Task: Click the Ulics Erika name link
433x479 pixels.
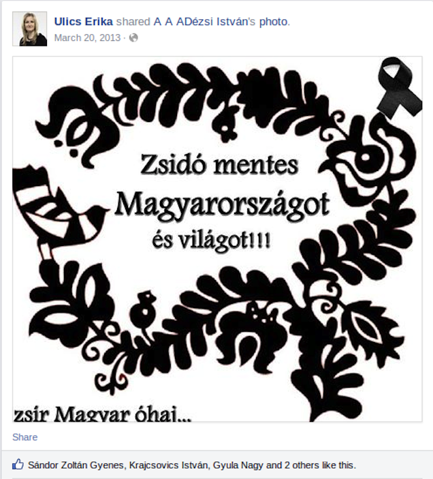Action: click(84, 22)
